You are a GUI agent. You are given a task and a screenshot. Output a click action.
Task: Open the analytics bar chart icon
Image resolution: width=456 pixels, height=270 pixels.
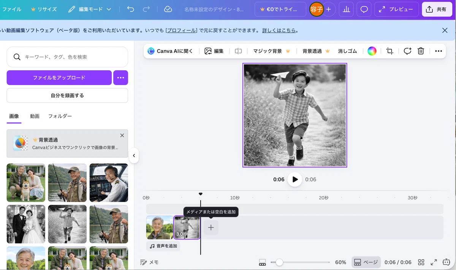(346, 9)
